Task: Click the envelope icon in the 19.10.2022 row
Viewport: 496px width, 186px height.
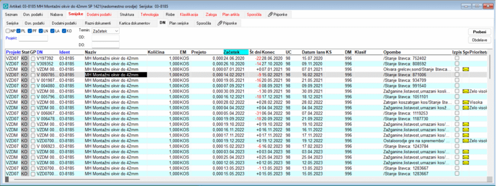Action: click(x=465, y=124)
